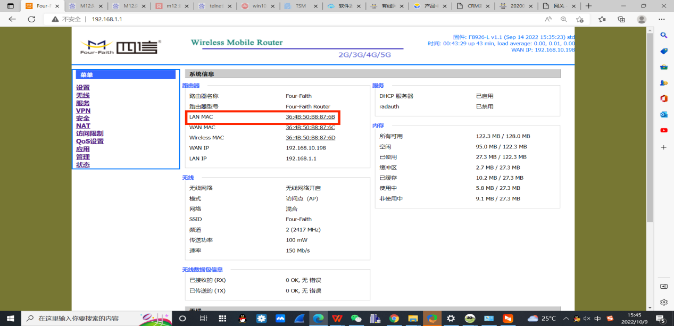This screenshot has width=674, height=326.
Task: Add a site to Edge sidebar
Action: (664, 147)
